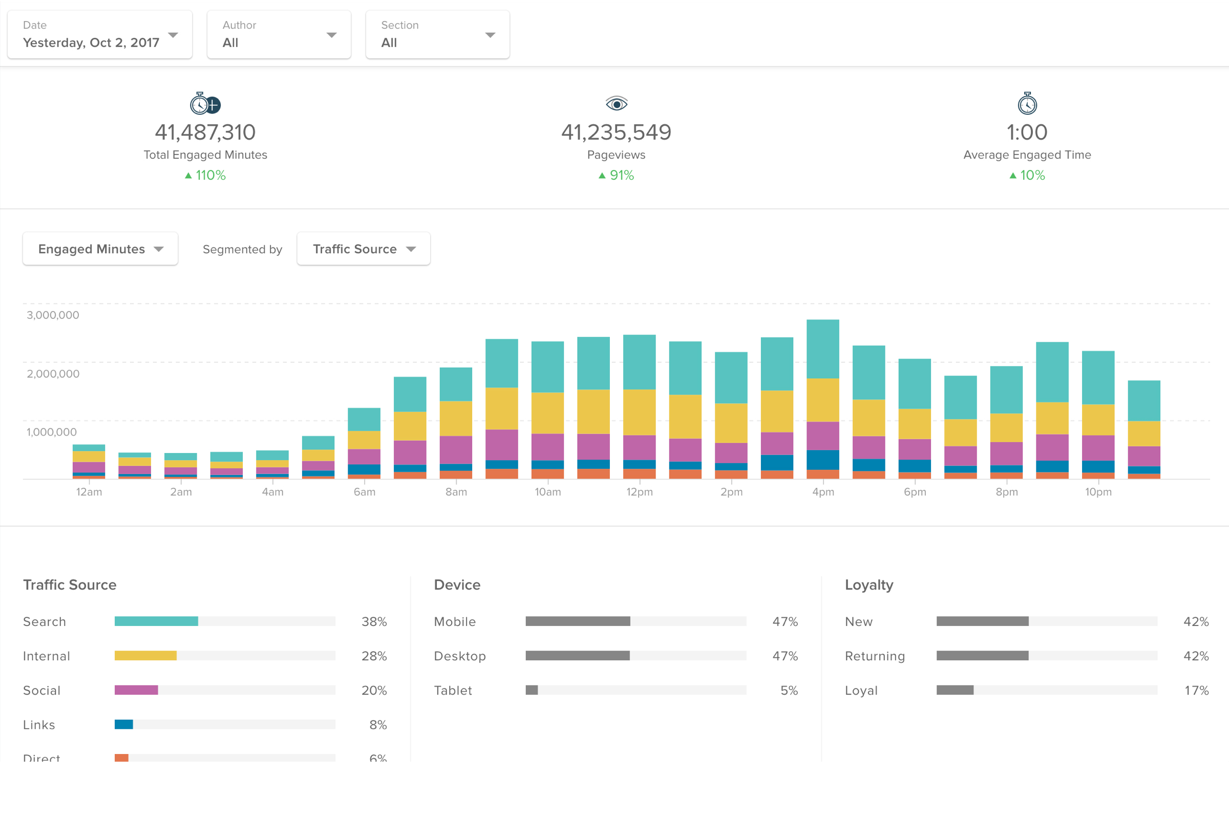Click the 4pm bar in the chart
Image resolution: width=1229 pixels, height=819 pixels.
click(x=822, y=400)
